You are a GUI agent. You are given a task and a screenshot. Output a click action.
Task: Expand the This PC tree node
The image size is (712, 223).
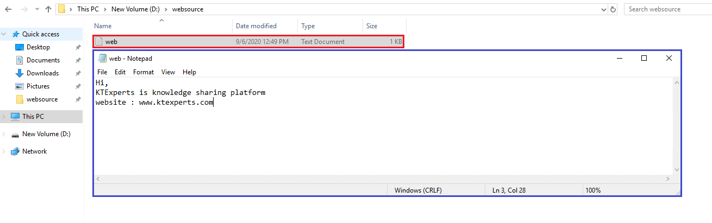[x=4, y=117]
